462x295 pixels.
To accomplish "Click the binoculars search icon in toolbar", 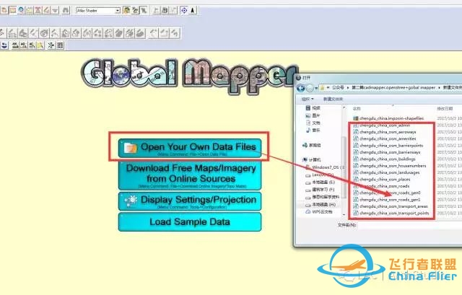I will point(66,11).
